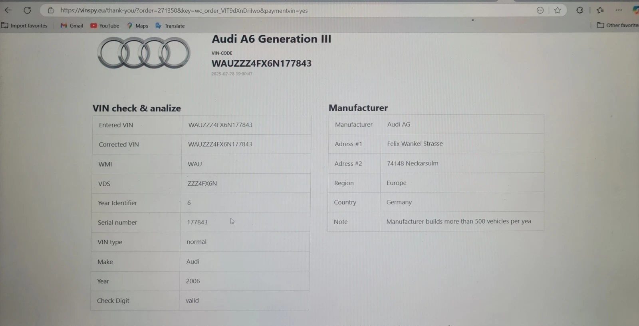
Task: Open the Other favorites folder
Action: [x=618, y=25]
